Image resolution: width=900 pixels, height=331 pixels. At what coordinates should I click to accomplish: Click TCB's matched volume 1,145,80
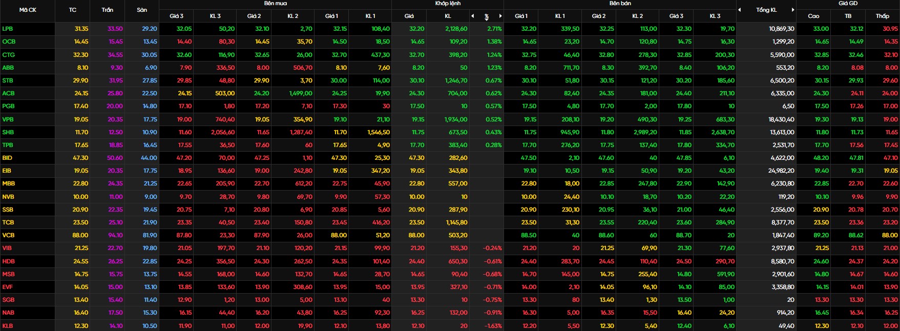point(456,222)
